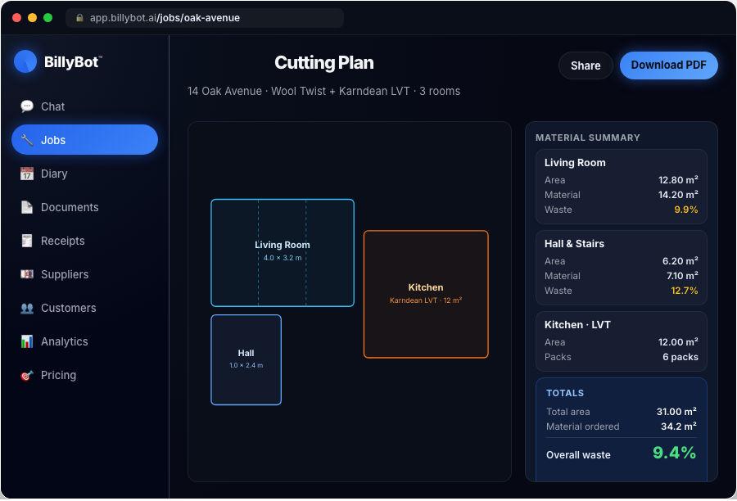737x501 pixels.
Task: Click Kitchen area value 12.00 m²
Action: coord(678,342)
